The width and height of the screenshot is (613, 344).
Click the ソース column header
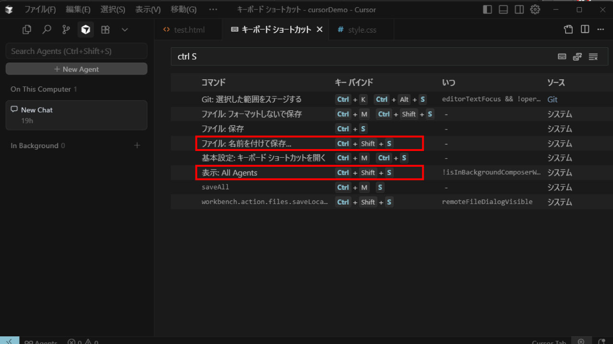(556, 83)
